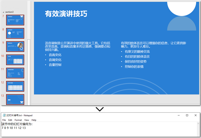Collapse the section3 group
The height and width of the screenshot is (138, 201).
(x=3, y=12)
